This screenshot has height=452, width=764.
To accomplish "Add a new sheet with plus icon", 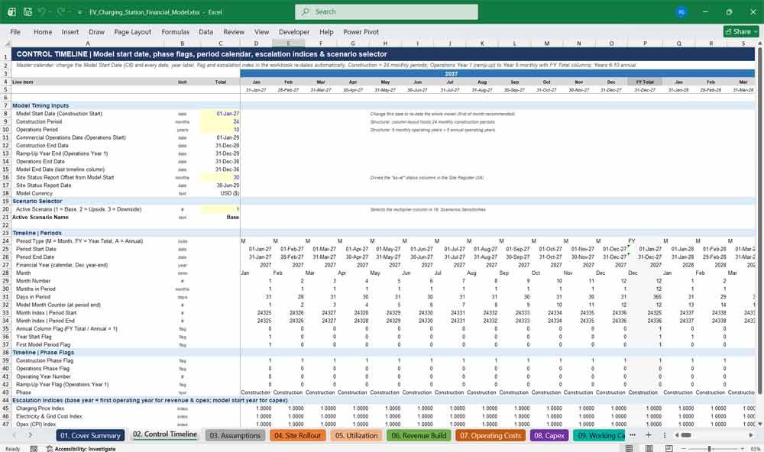I will [649, 435].
